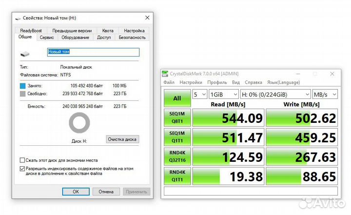
Task: Minimize the CrystalDiskMark window
Action: pos(298,74)
